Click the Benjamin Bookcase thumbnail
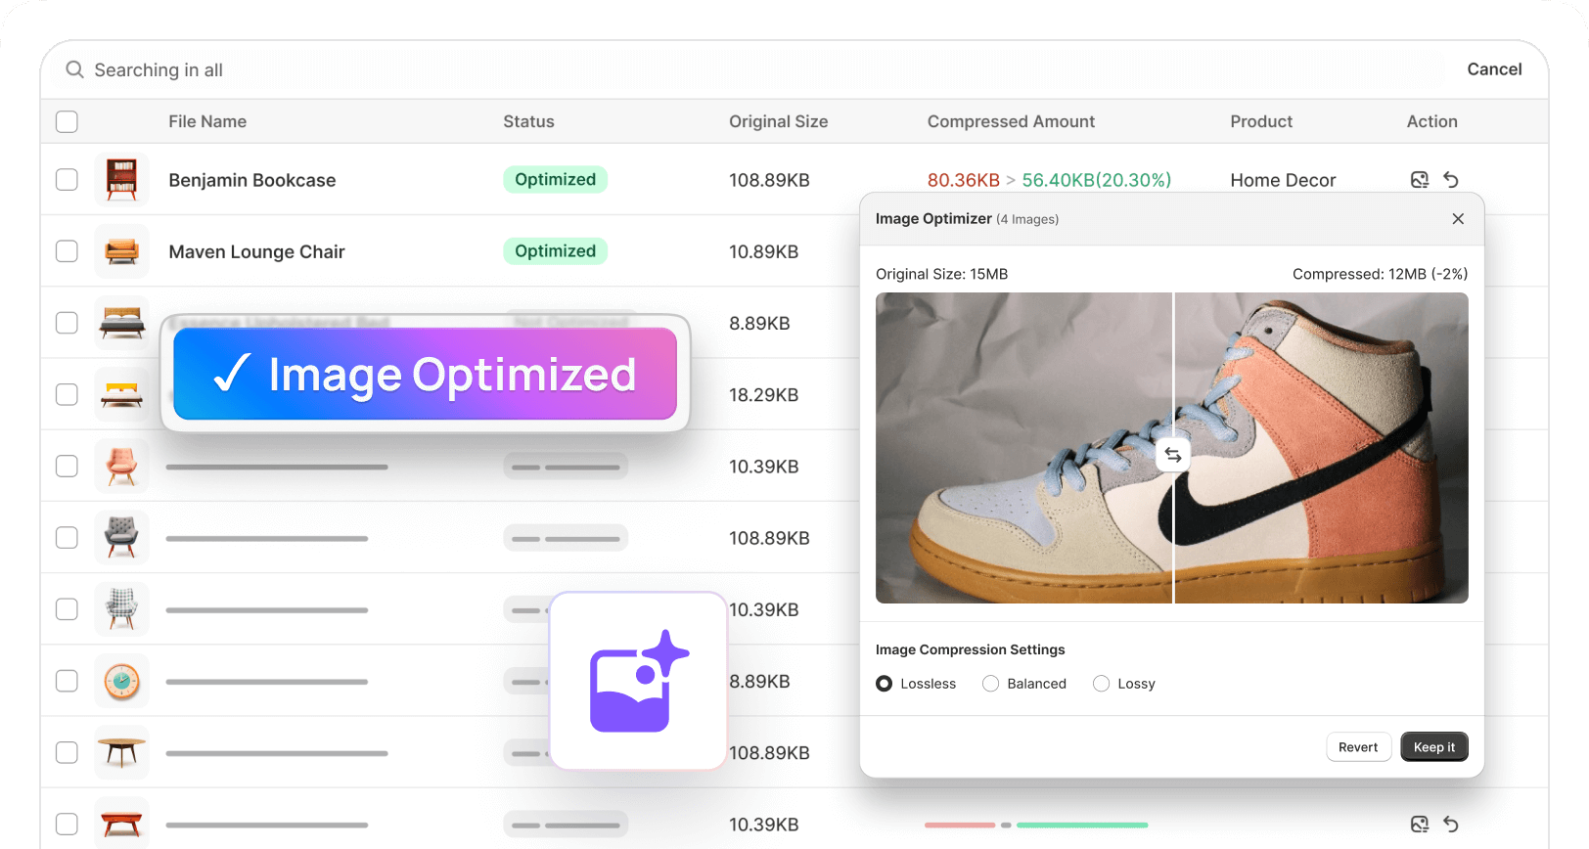Image resolution: width=1589 pixels, height=849 pixels. coord(122,180)
